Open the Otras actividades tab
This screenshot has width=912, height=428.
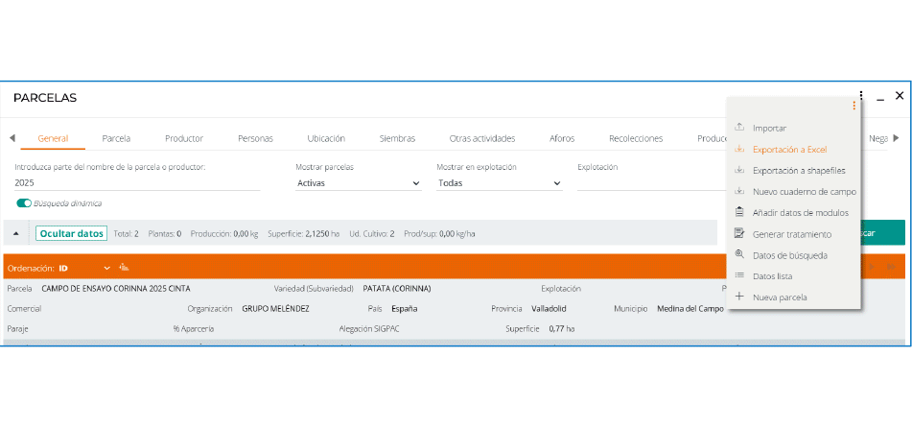(x=482, y=138)
